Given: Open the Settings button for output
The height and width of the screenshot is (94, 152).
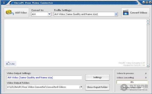Looking at the screenshot, I should [98, 77].
